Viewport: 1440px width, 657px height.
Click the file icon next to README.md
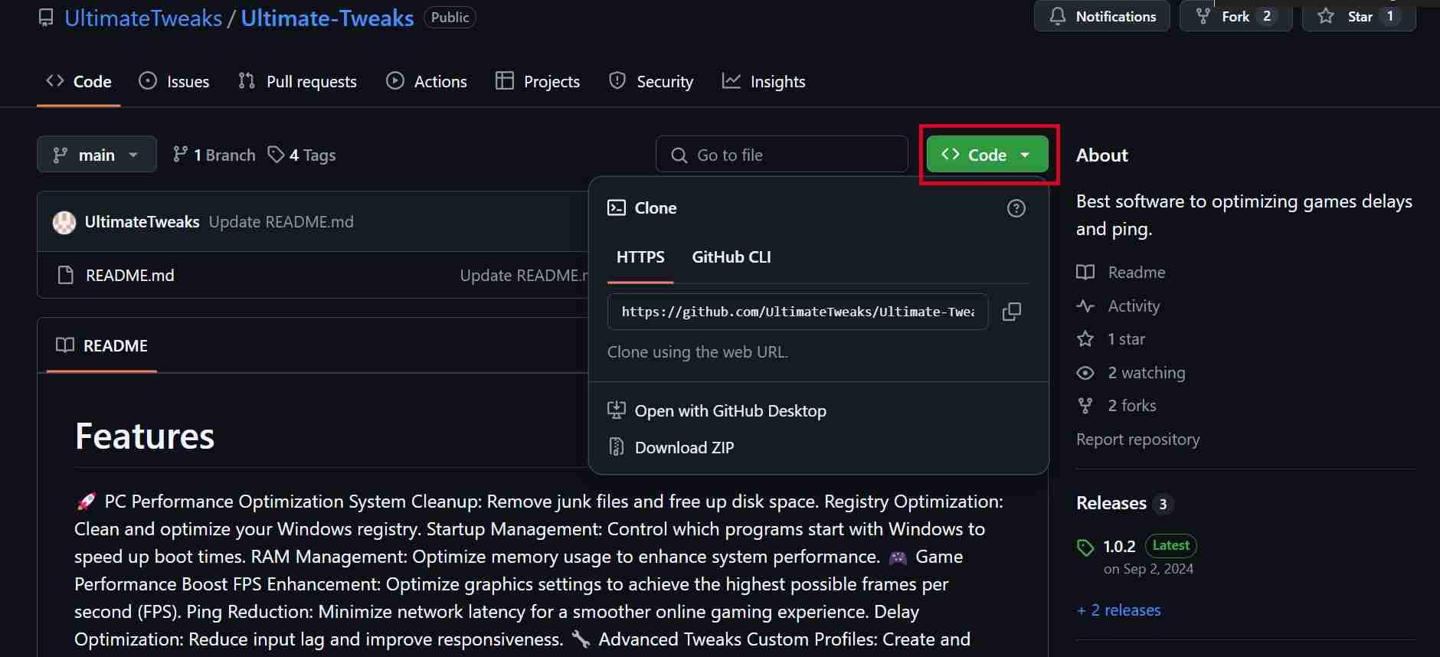click(66, 276)
